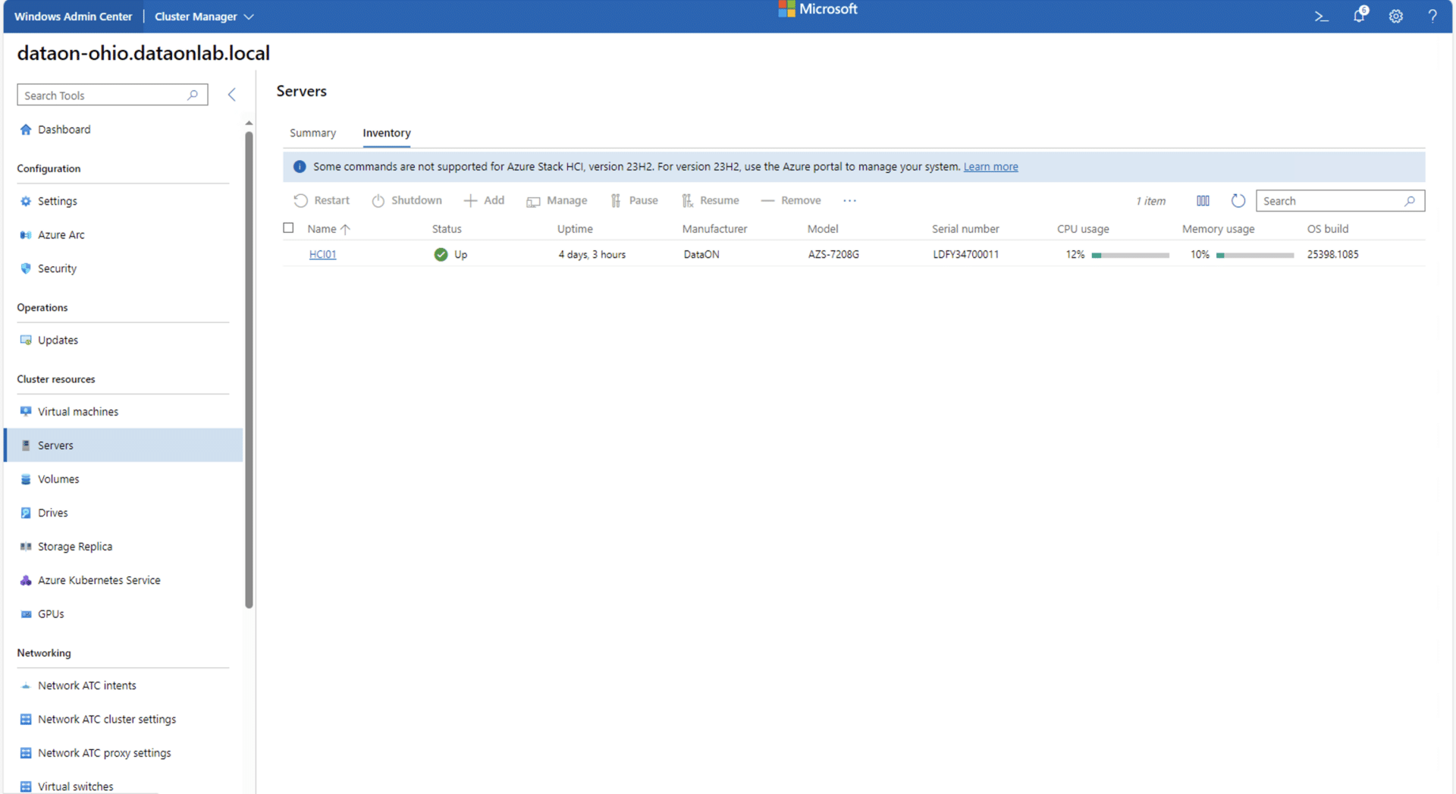This screenshot has height=794, width=1456.
Task: Open the HCI01 server link
Action: [322, 255]
